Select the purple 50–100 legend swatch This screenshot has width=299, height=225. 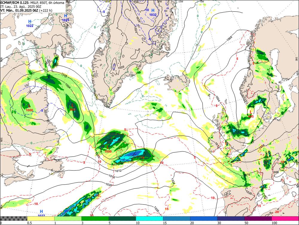tap(258, 218)
